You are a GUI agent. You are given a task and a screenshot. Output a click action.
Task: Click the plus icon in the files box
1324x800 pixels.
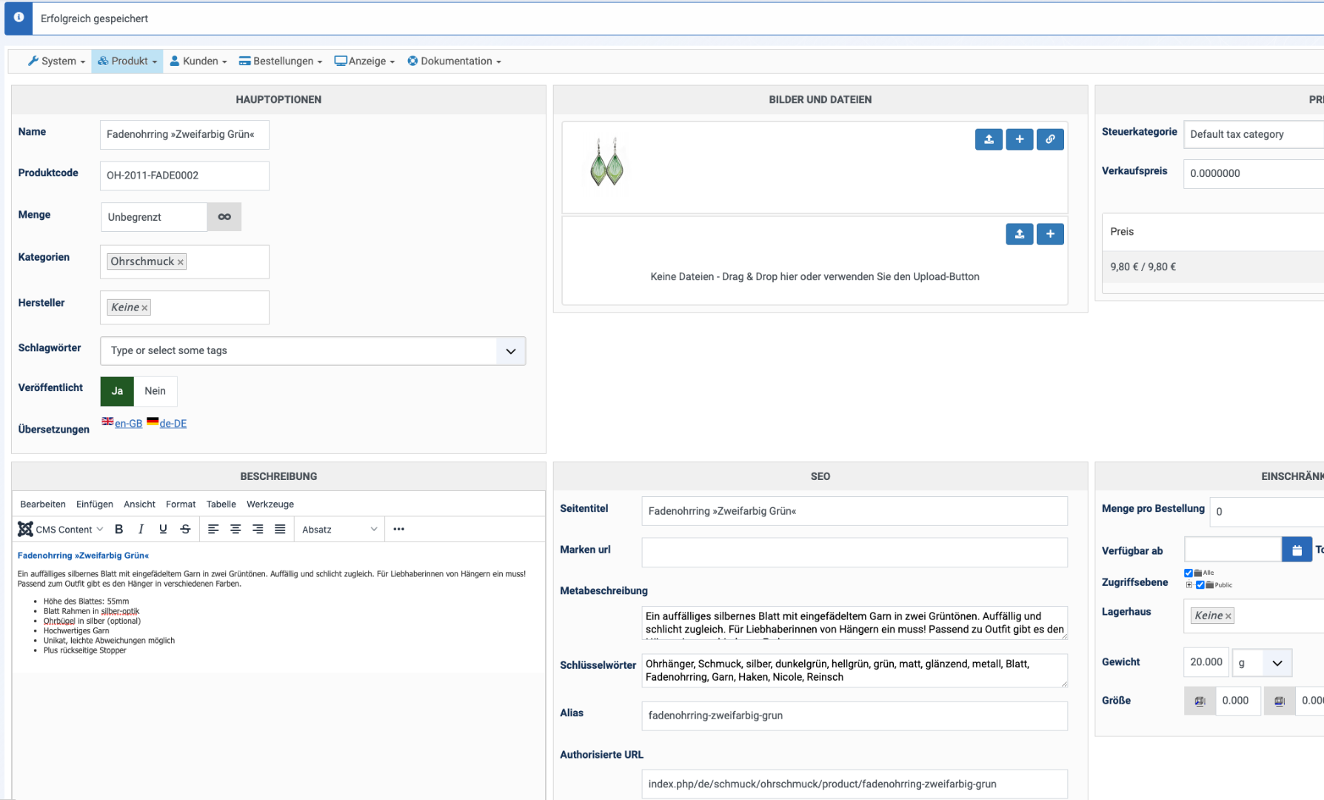(x=1050, y=234)
